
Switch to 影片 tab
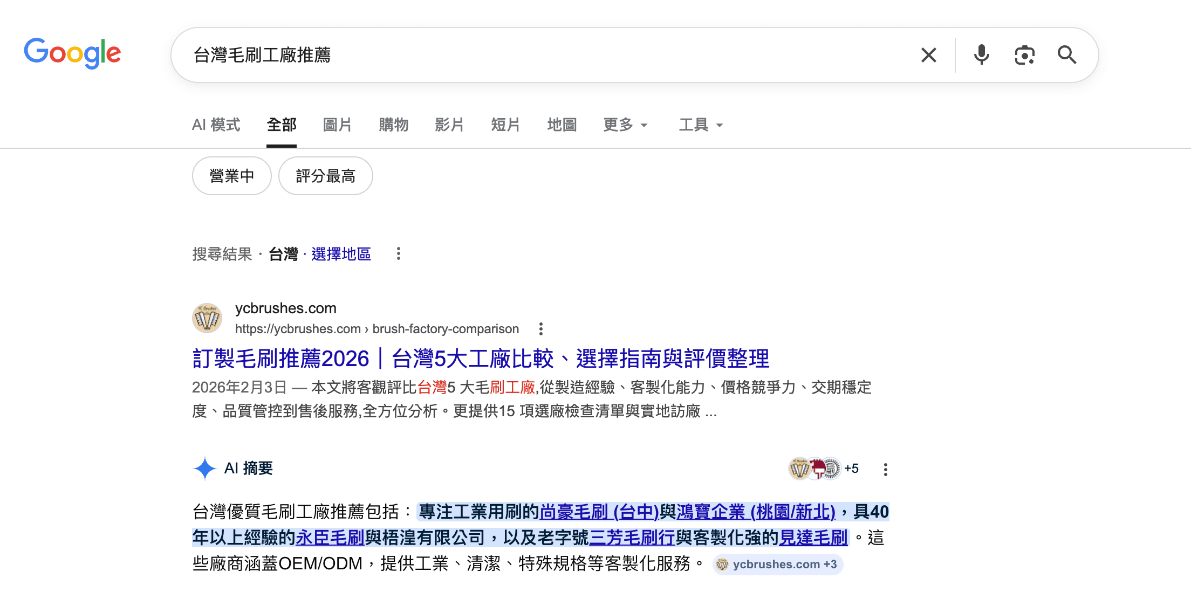click(450, 125)
